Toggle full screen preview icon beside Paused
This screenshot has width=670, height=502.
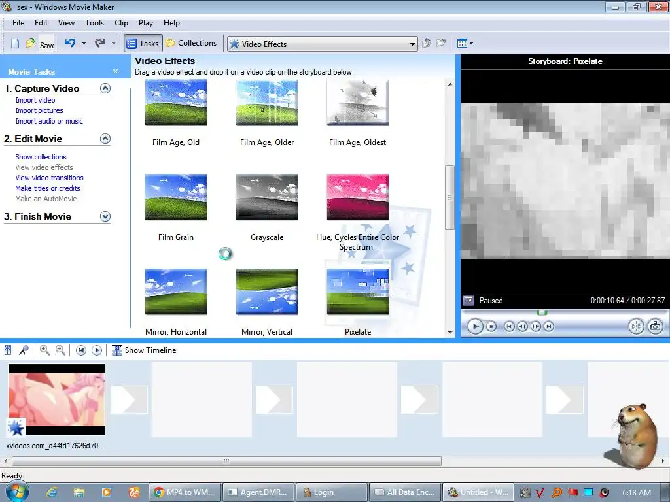point(468,301)
